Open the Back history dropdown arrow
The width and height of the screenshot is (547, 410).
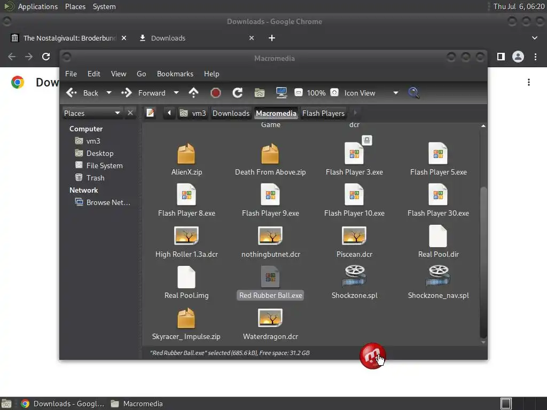[x=109, y=93]
